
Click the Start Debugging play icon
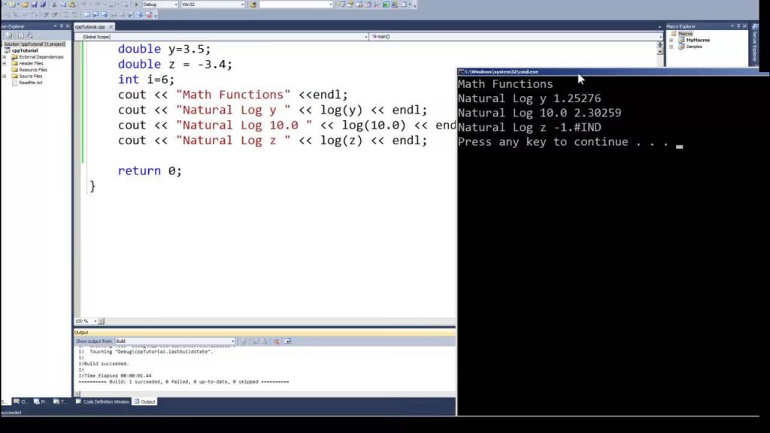(x=136, y=5)
